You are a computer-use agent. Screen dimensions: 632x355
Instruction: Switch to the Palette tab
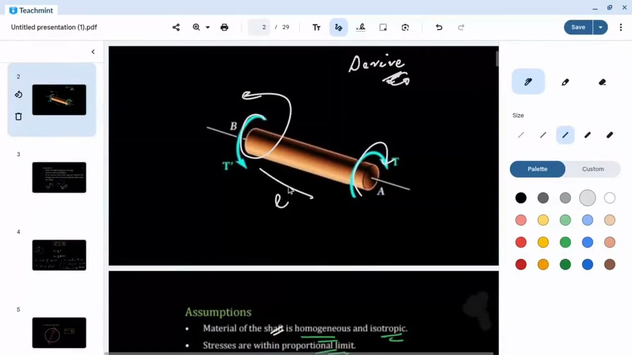pyautogui.click(x=538, y=169)
